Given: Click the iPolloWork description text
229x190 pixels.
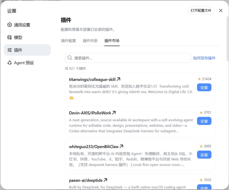Looking at the screenshot, I should pyautogui.click(x=131, y=126).
